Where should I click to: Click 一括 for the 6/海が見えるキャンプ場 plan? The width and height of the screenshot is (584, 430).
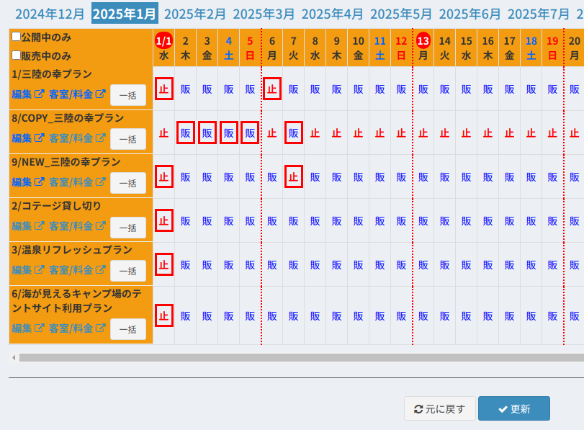point(128,329)
